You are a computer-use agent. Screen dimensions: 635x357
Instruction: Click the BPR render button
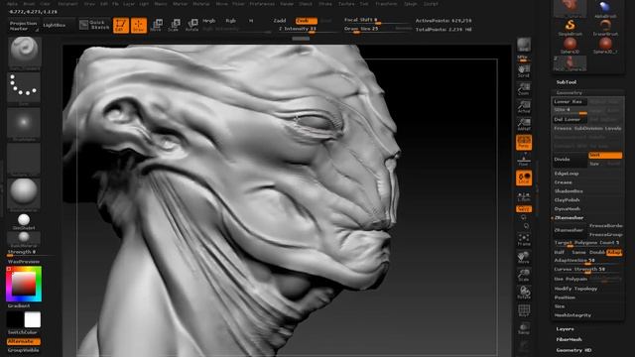point(524,46)
